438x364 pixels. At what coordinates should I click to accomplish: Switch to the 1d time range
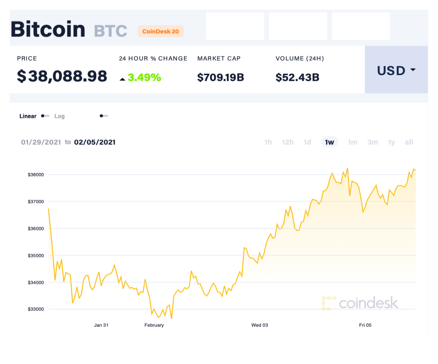(x=307, y=142)
